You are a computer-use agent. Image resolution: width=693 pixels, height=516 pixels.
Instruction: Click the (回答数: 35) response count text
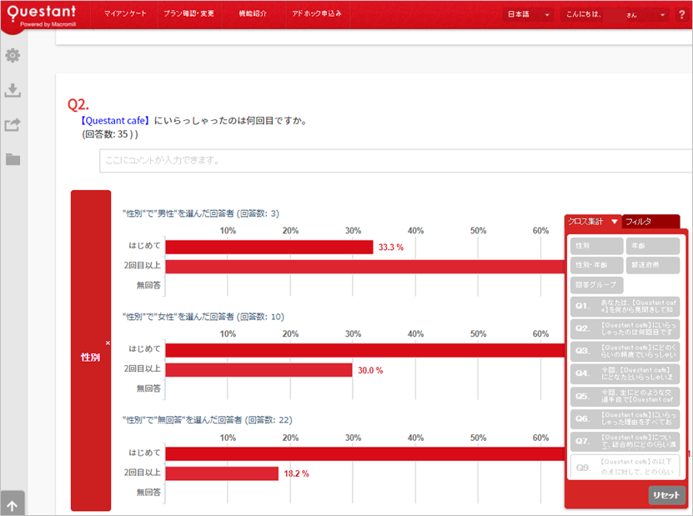click(x=109, y=134)
